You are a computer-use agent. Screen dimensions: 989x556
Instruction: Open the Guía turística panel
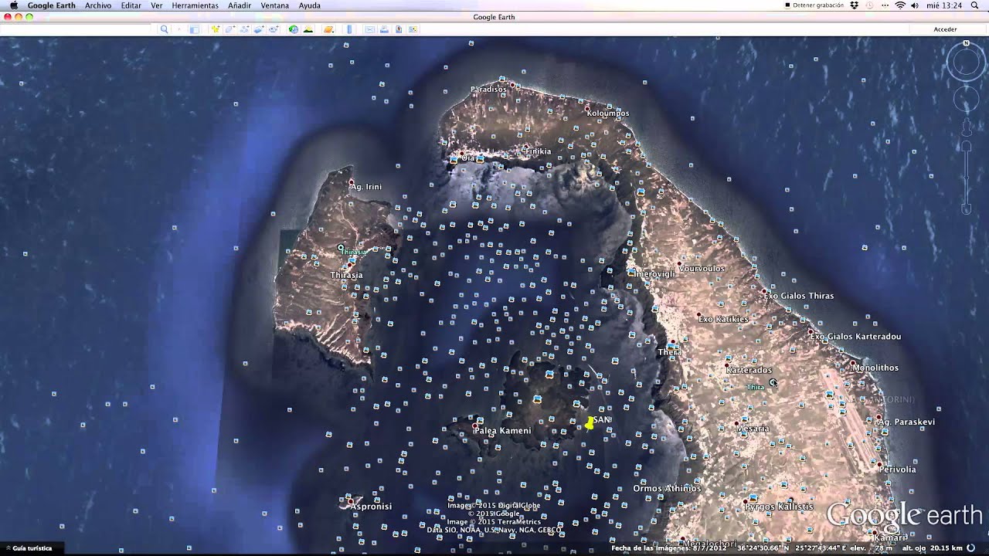(28, 548)
